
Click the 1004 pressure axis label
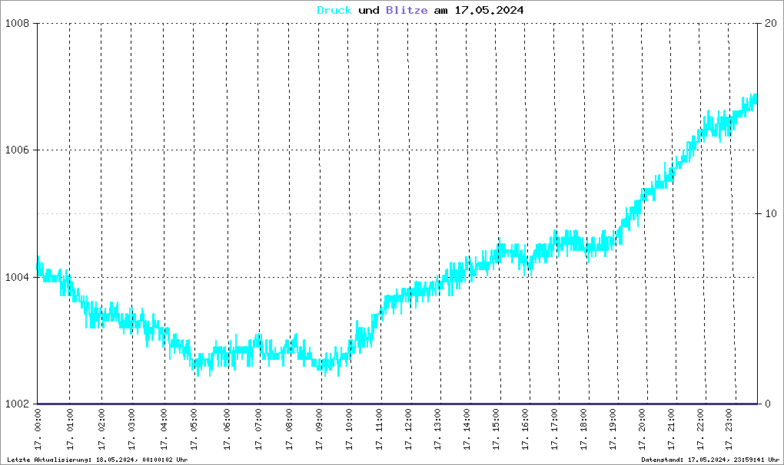(x=17, y=277)
